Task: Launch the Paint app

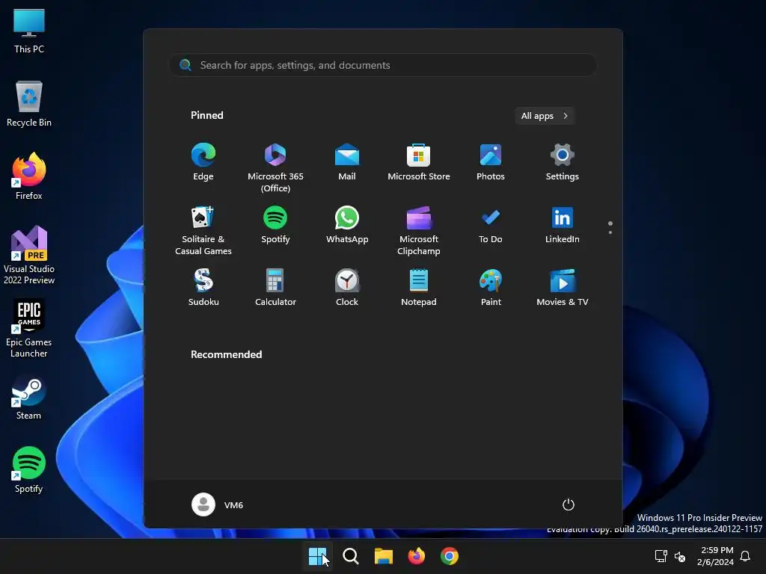Action: (491, 288)
